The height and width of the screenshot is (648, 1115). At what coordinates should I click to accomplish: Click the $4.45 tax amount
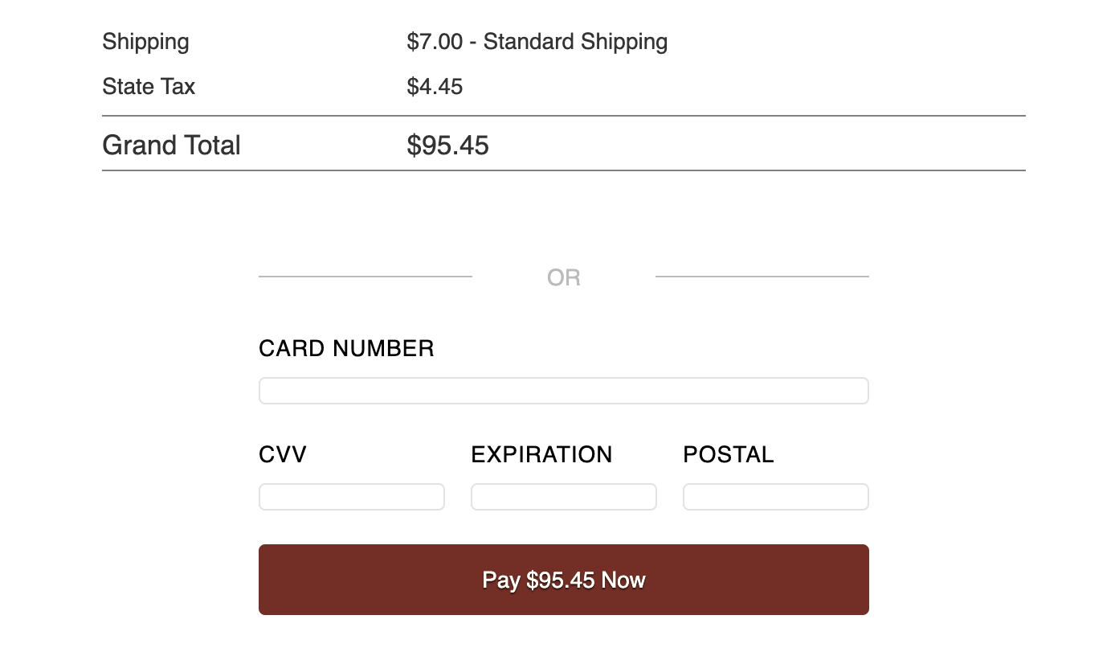(435, 87)
